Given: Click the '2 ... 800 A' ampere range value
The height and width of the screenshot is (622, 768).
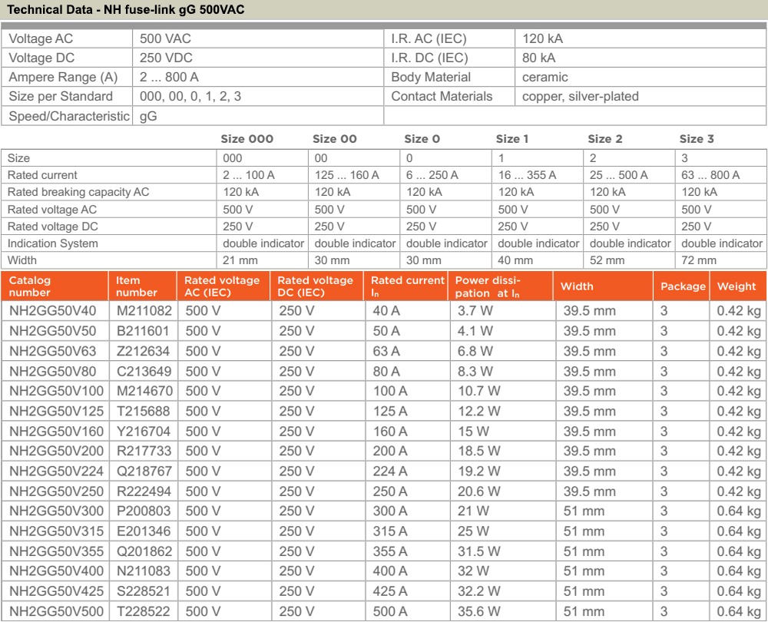Looking at the screenshot, I should coord(169,77).
